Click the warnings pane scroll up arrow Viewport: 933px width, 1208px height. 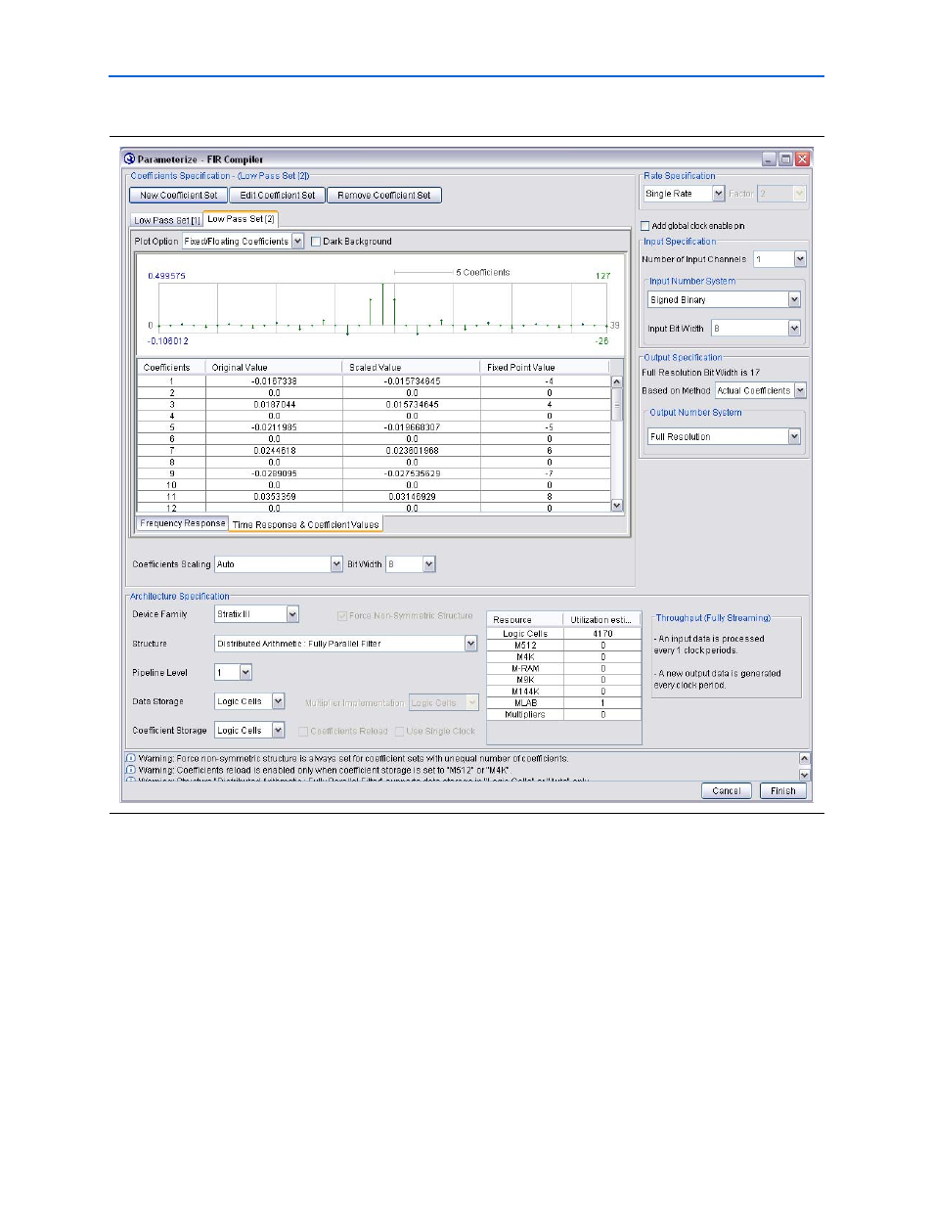804,758
